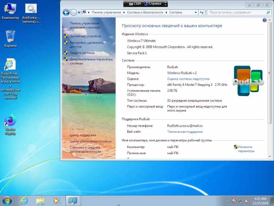This screenshot has width=274, height=206.
Task: Click muted volume tray icon
Action: coord(247,201)
